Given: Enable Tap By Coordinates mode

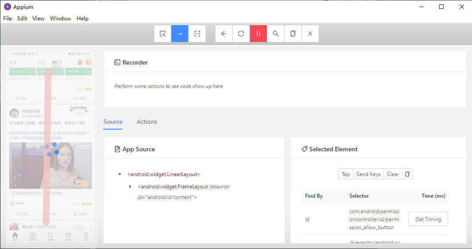Looking at the screenshot, I should click(x=197, y=34).
